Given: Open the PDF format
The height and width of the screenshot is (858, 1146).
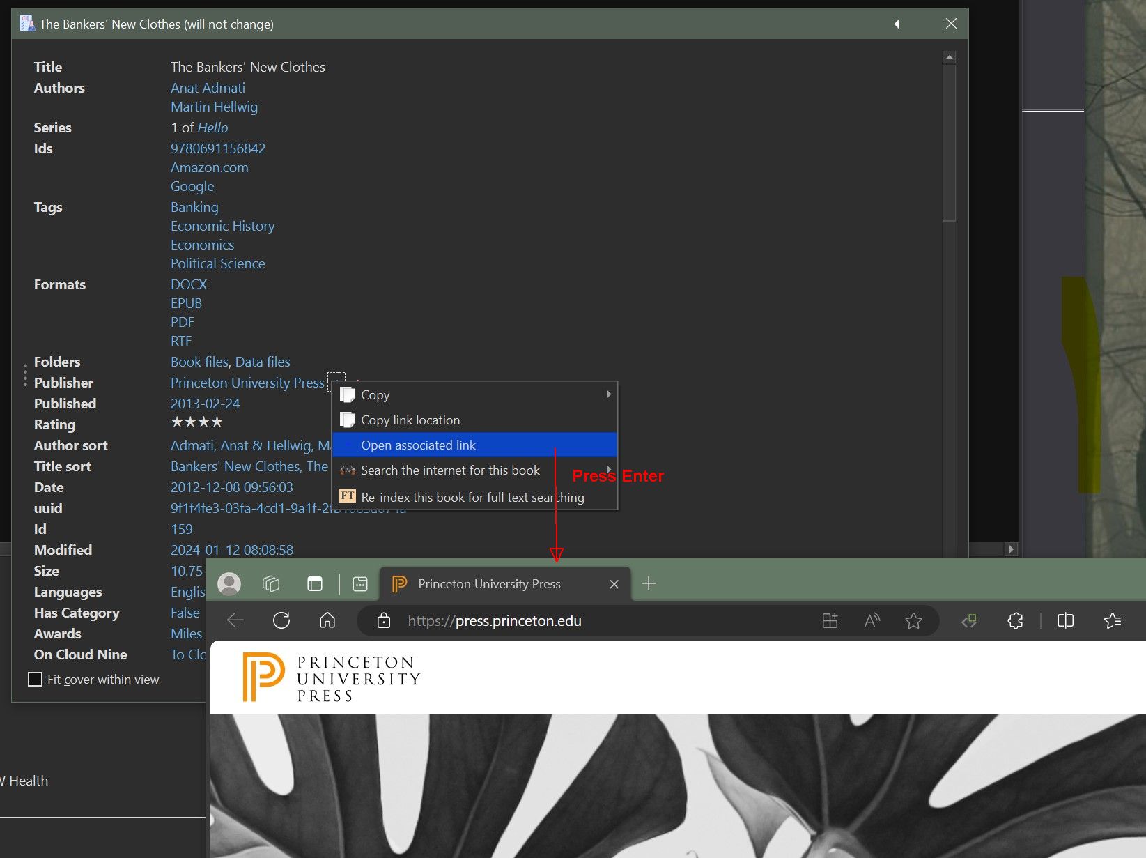Looking at the screenshot, I should [183, 322].
